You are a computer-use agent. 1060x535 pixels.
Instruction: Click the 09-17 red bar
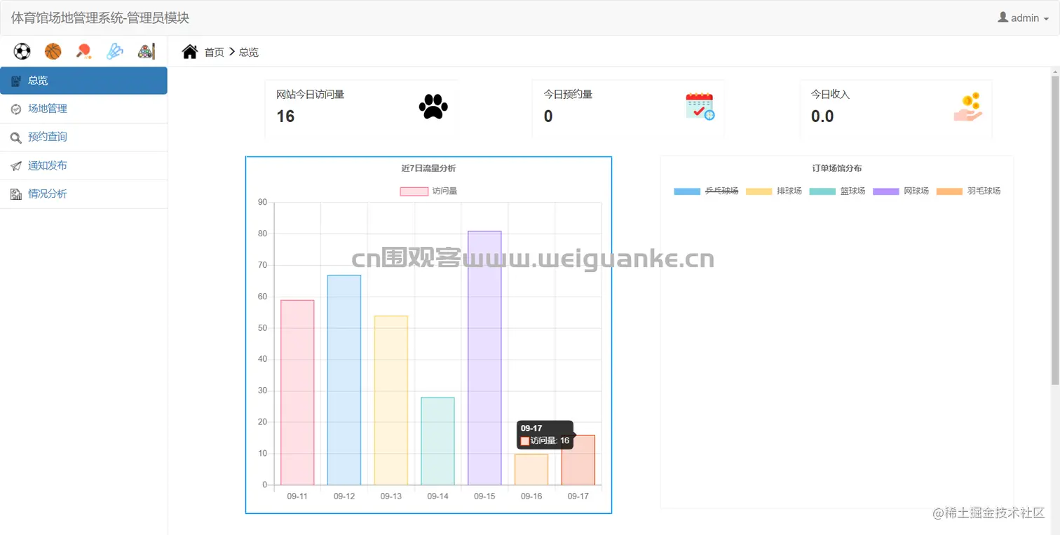578,460
